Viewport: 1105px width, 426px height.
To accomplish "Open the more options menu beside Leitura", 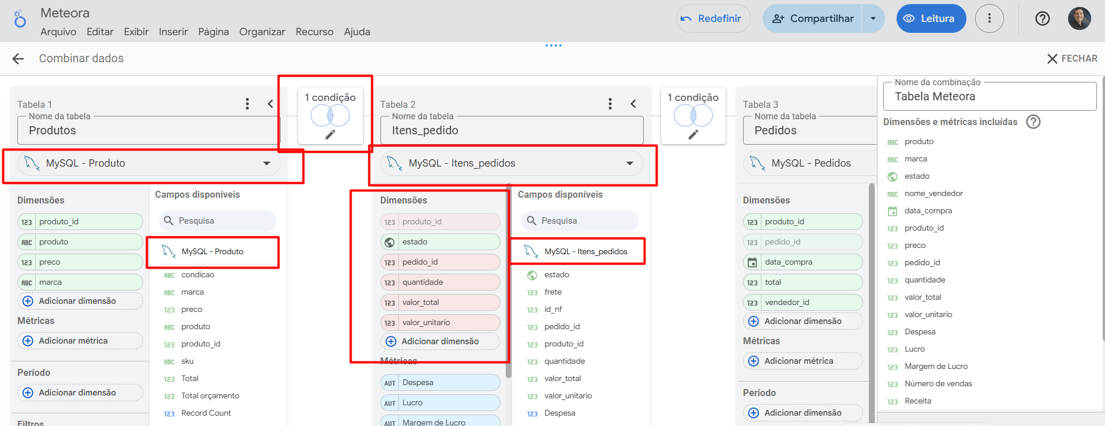I will [989, 18].
